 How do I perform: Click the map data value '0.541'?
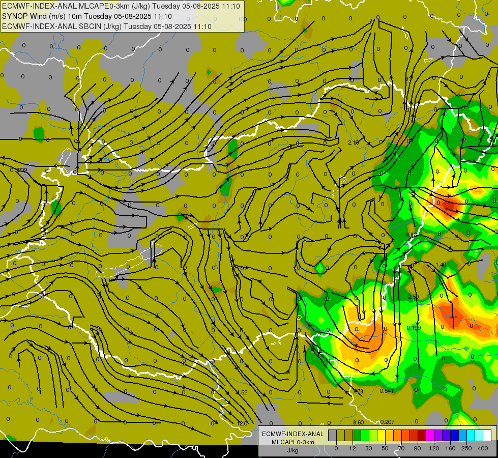(387, 391)
